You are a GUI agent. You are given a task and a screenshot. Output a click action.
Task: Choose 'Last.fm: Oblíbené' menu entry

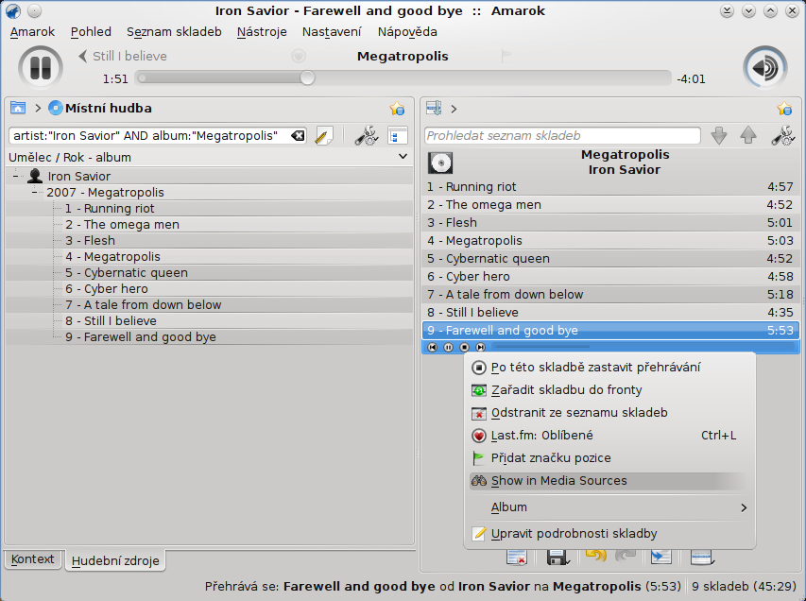coord(609,436)
